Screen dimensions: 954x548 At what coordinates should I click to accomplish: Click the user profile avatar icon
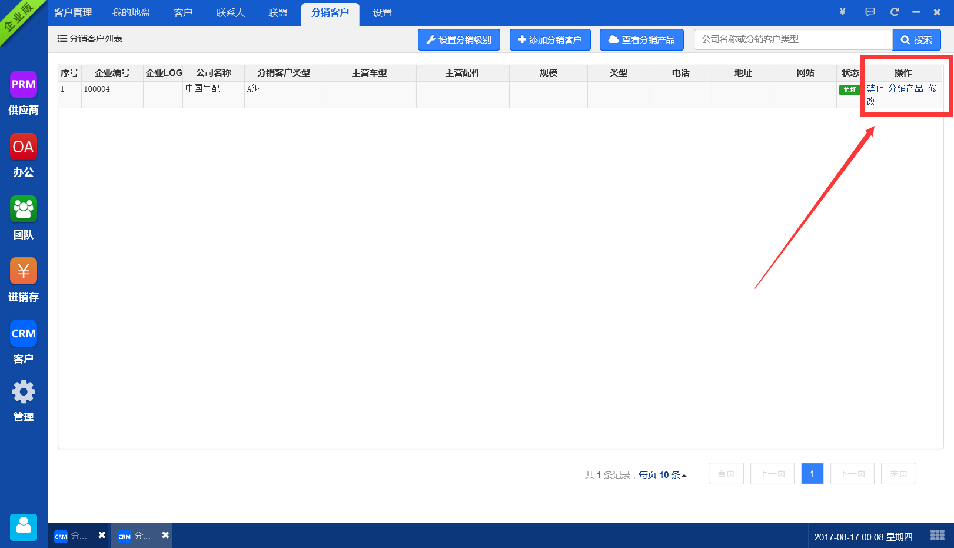[x=24, y=527]
